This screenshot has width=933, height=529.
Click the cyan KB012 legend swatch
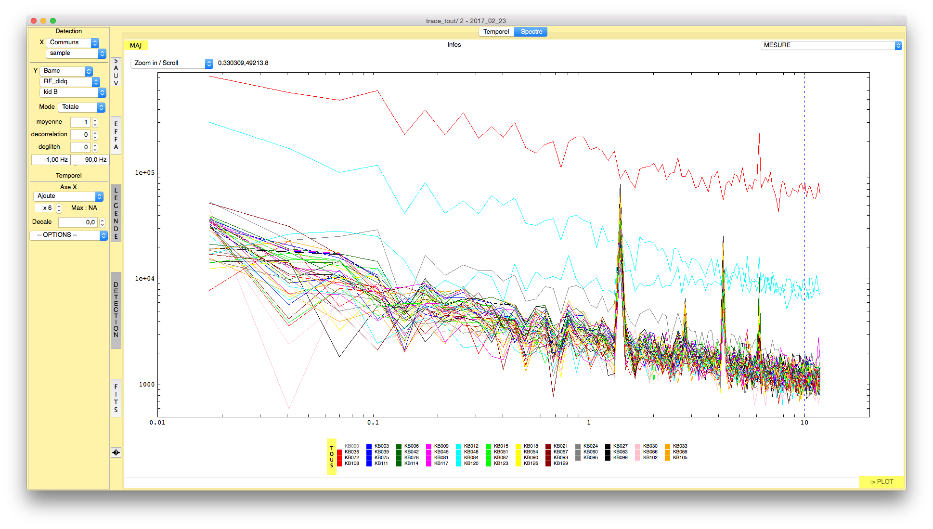[x=458, y=446]
